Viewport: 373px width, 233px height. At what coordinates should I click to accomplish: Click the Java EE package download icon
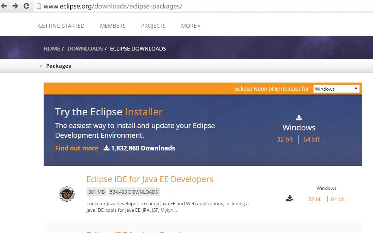pos(290,198)
